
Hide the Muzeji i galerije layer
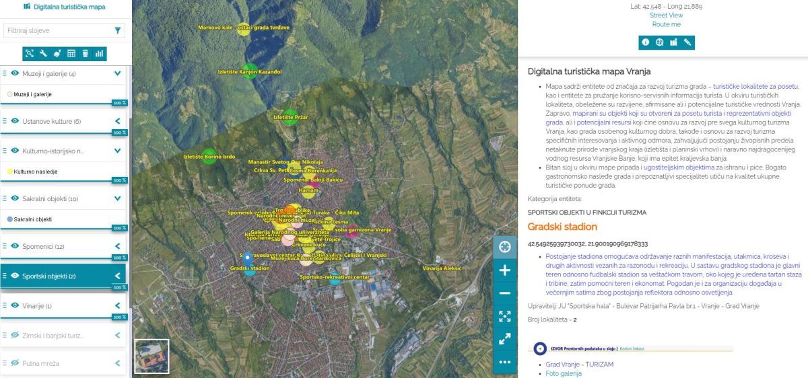[x=15, y=74]
